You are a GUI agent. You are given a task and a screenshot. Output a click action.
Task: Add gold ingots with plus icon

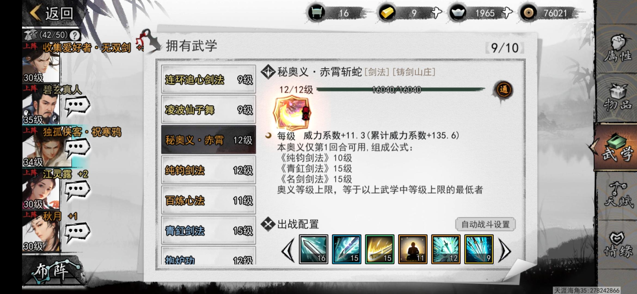436,13
